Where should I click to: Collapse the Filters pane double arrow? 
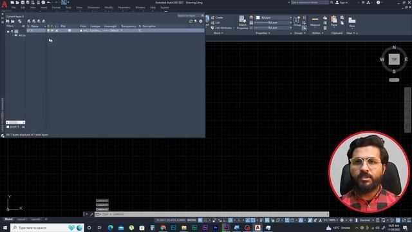click(23, 26)
